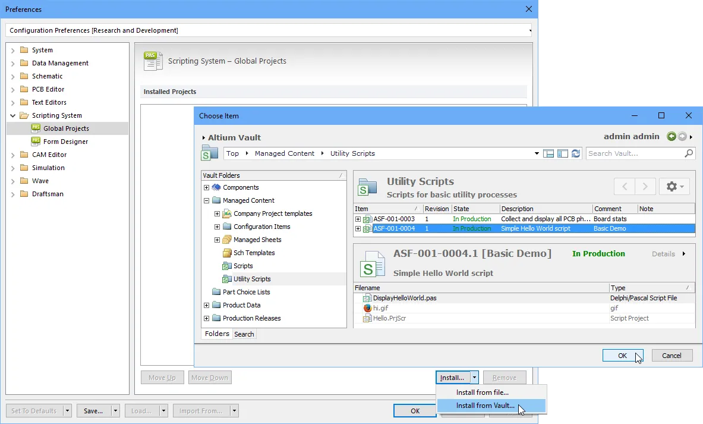Click Top in the breadcrumb path
703x424 pixels.
point(232,153)
